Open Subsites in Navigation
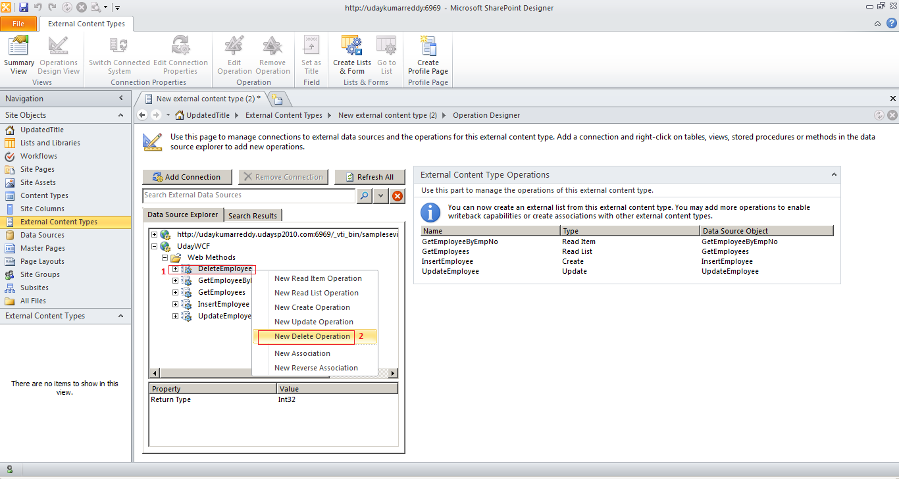Image resolution: width=899 pixels, height=479 pixels. (x=34, y=288)
